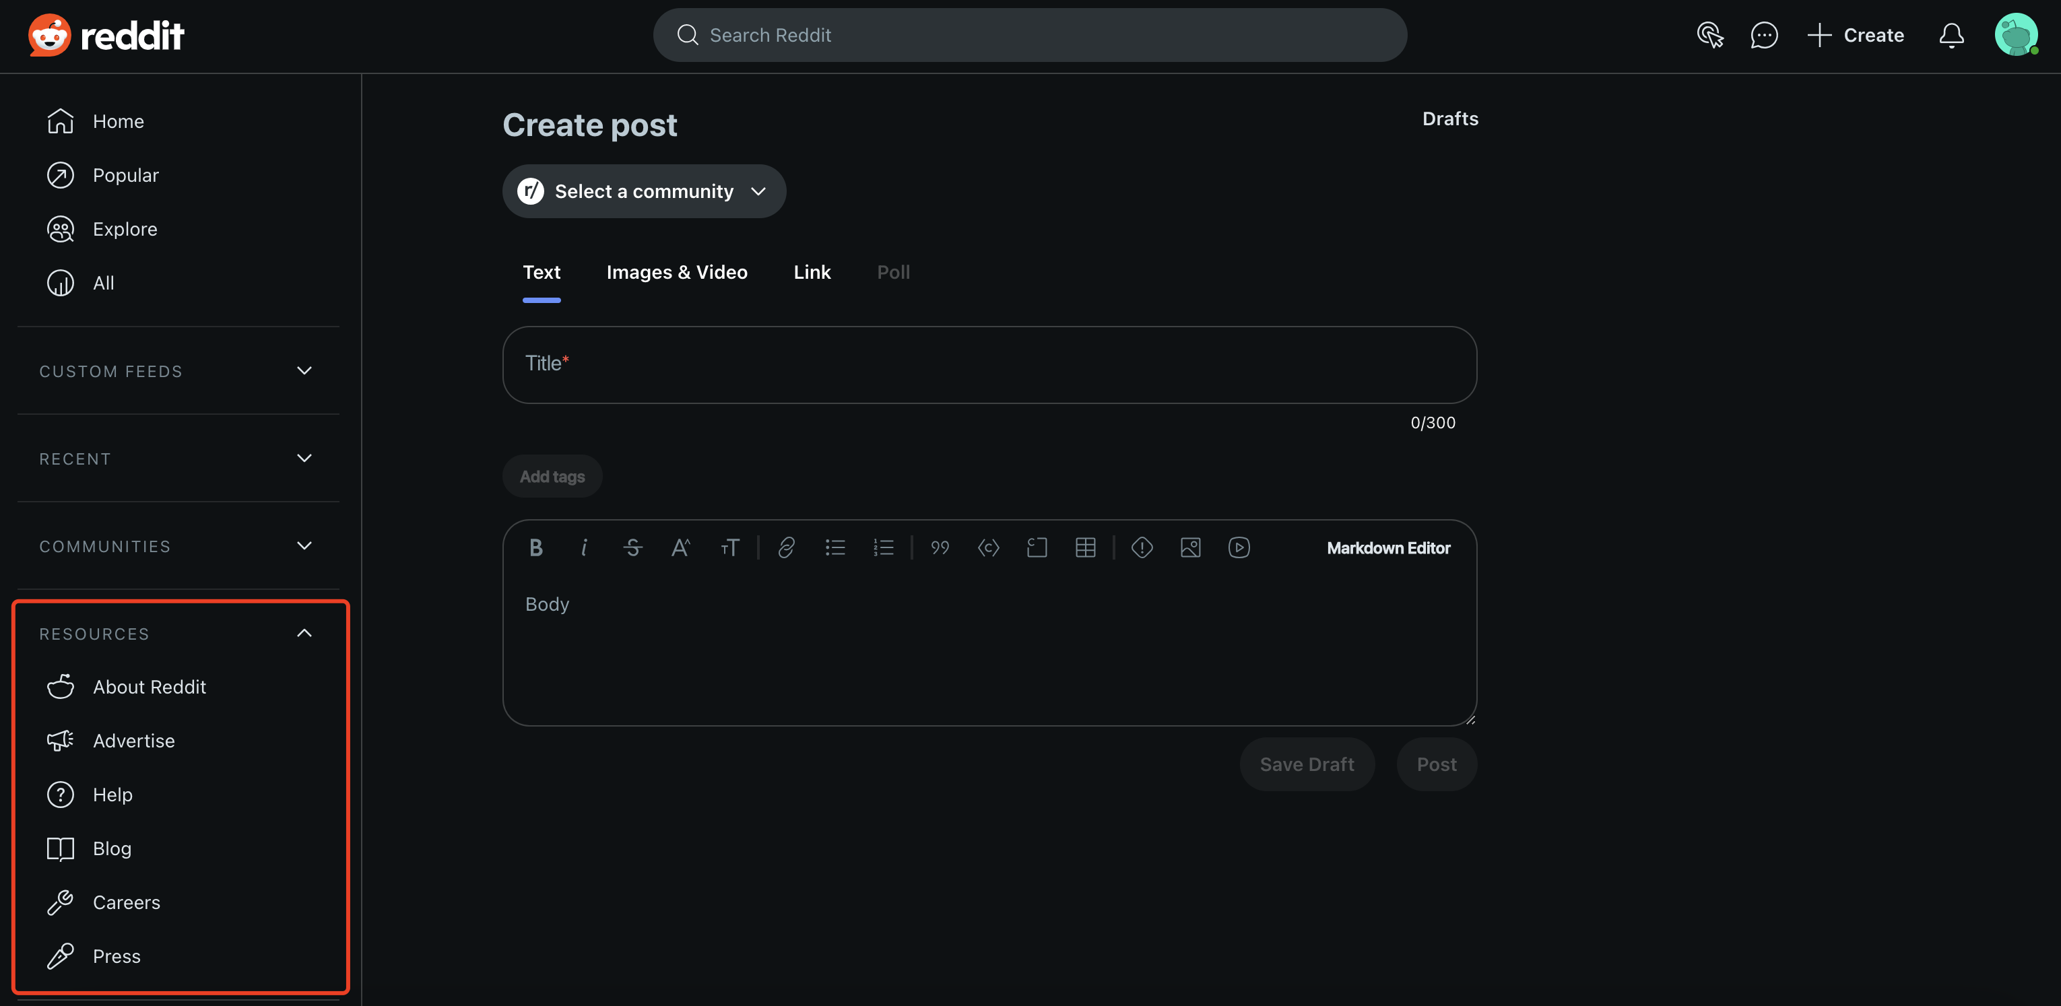Insert a code block
This screenshot has width=2061, height=1006.
(1037, 548)
